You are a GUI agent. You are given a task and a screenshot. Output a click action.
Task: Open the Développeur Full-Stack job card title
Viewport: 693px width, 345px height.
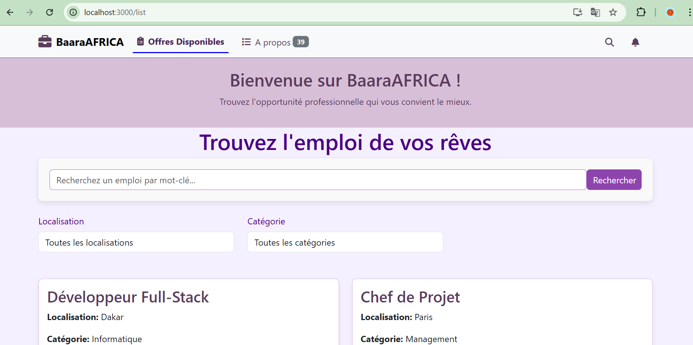(128, 297)
